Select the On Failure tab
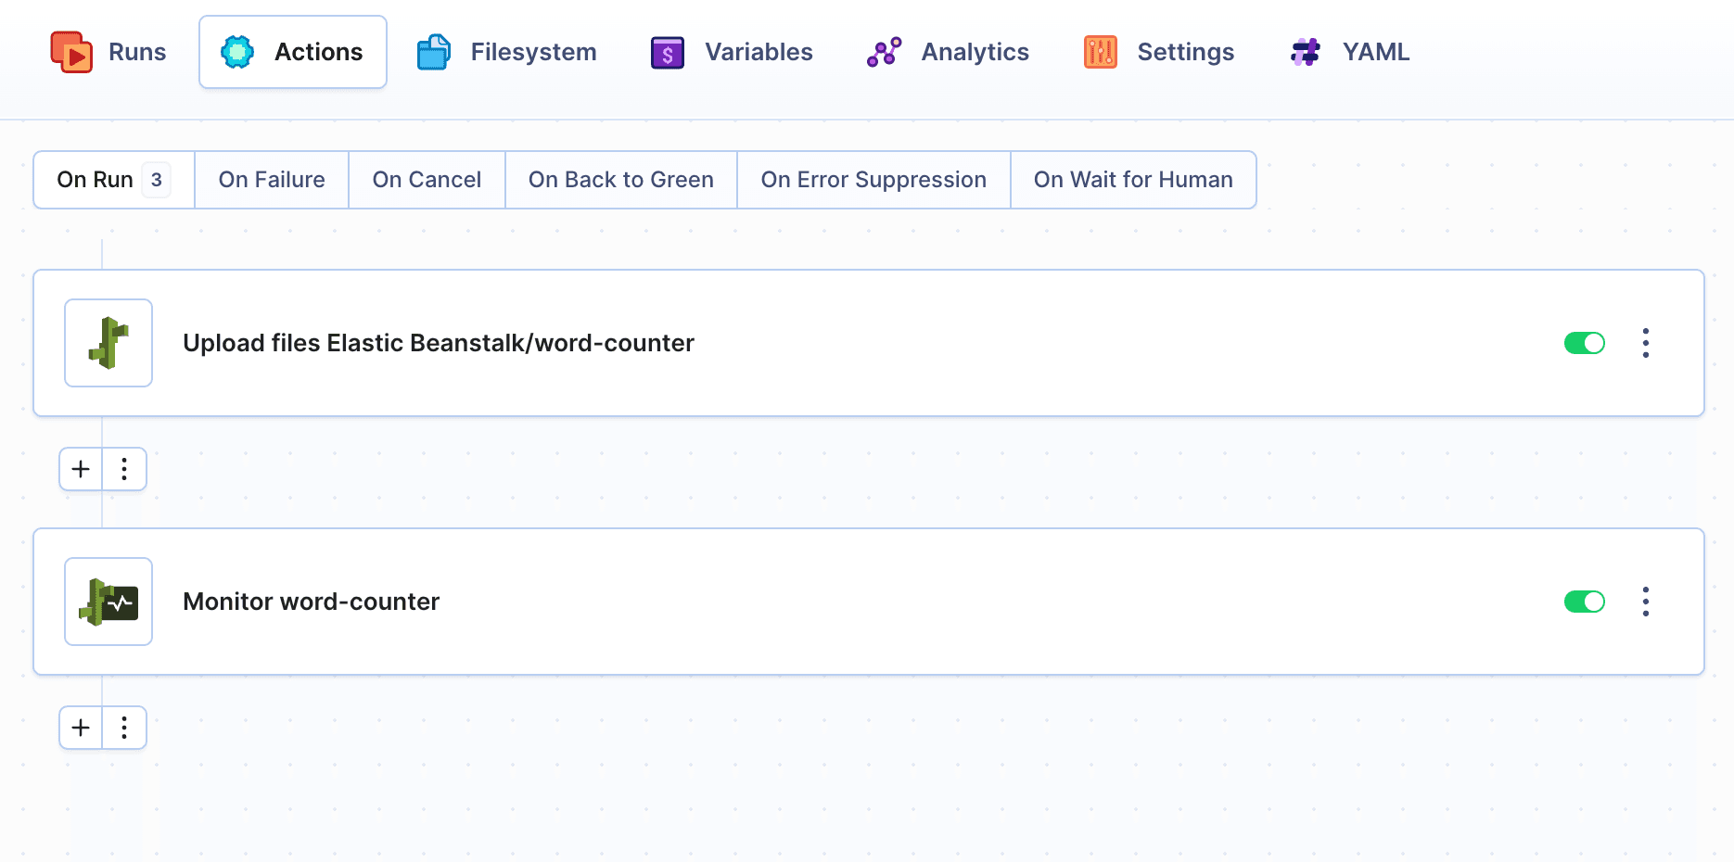Screen dimensions: 1734x862 tap(272, 180)
